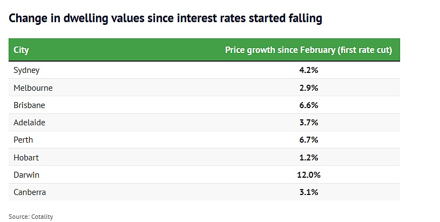
Task: Select the Brisbane city cell
Action: [29, 105]
